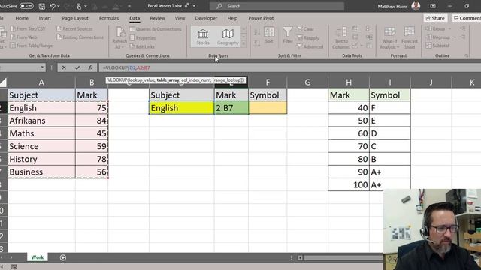Click Sort Z to A icon
Screen dimensions: 481x270
tap(257, 43)
